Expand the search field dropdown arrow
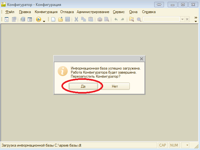 (x=182, y=19)
